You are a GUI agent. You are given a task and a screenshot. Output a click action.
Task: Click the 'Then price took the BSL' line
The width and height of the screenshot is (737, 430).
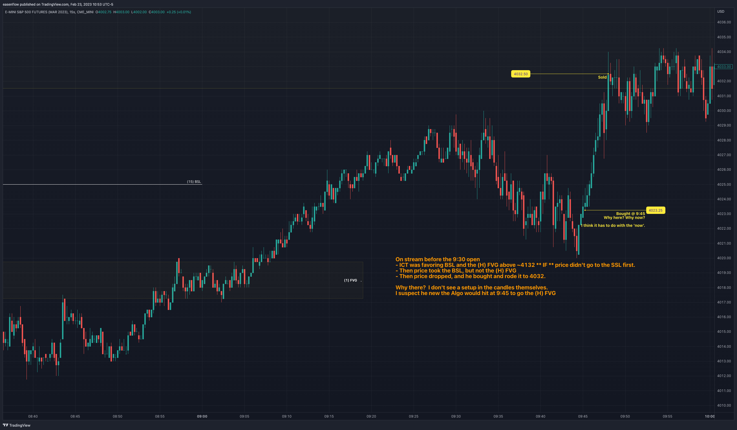(456, 271)
